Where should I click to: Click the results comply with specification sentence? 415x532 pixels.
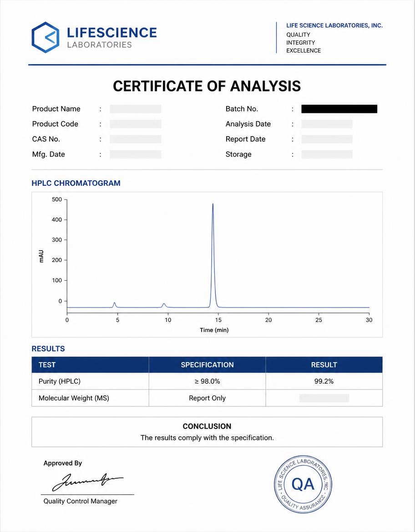tap(207, 438)
